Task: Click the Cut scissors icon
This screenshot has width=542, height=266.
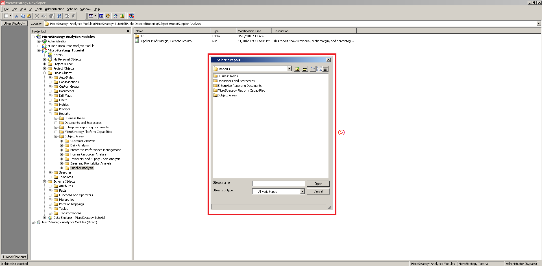Action: [x=16, y=16]
